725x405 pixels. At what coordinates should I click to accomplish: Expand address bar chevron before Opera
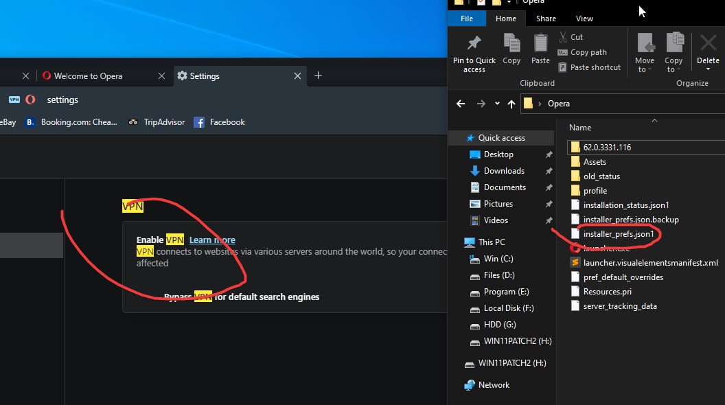(540, 104)
